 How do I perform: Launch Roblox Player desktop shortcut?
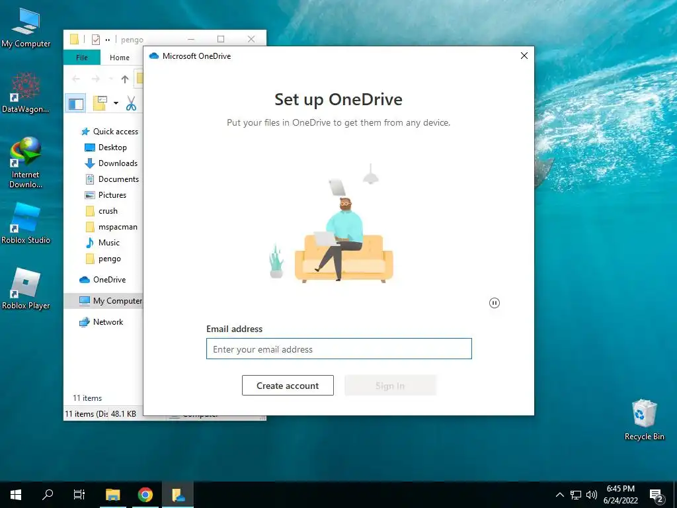click(26, 288)
